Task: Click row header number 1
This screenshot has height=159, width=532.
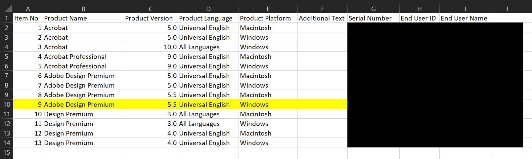Action: [x=6, y=18]
